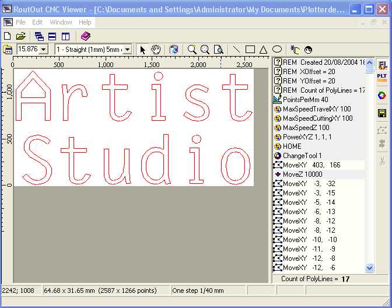The width and height of the screenshot is (392, 308).
Task: Click the floppy disk save icon
Action: click(382, 113)
